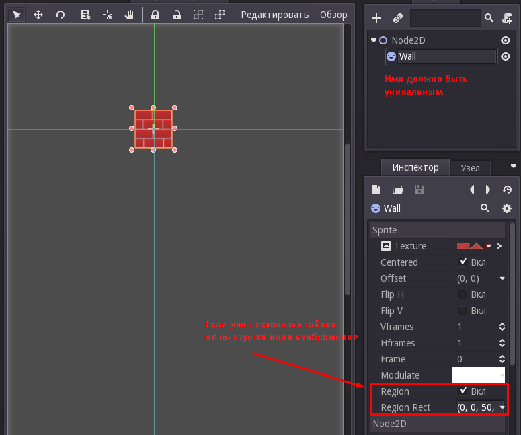This screenshot has height=435, width=521.
Task: Instance a scene with the chain icon
Action: (x=398, y=18)
